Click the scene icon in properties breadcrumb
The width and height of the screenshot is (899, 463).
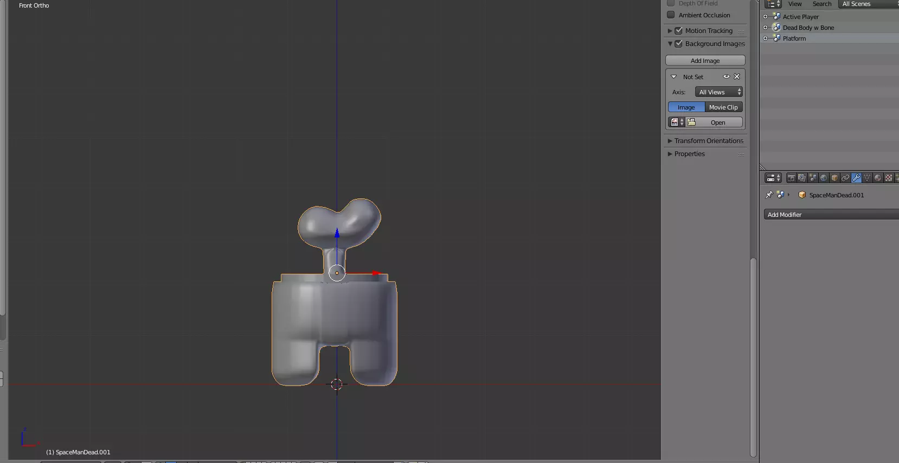point(780,195)
